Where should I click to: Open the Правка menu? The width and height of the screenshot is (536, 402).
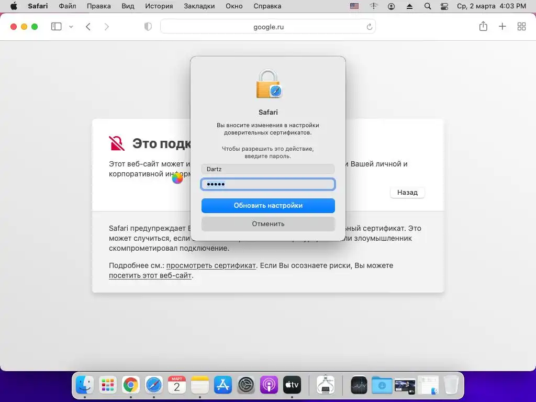[x=99, y=6]
